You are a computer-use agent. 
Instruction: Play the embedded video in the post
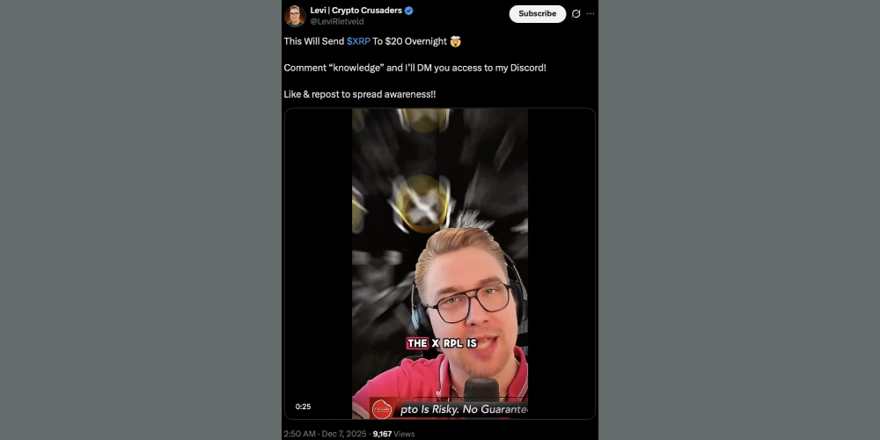[440, 264]
